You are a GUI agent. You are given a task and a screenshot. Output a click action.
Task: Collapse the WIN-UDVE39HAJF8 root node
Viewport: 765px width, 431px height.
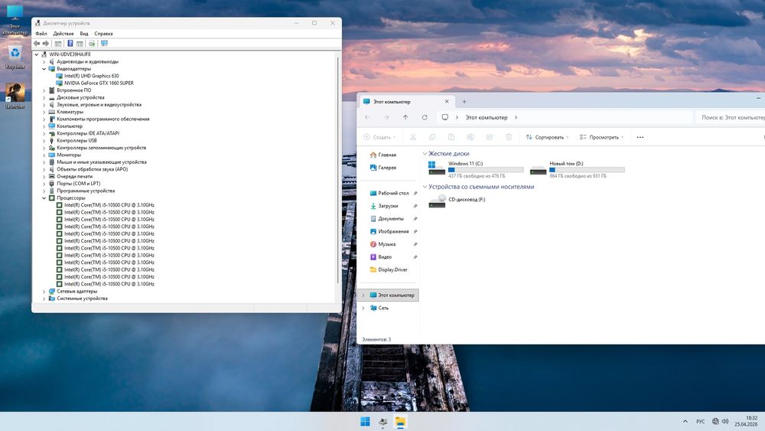click(x=37, y=54)
